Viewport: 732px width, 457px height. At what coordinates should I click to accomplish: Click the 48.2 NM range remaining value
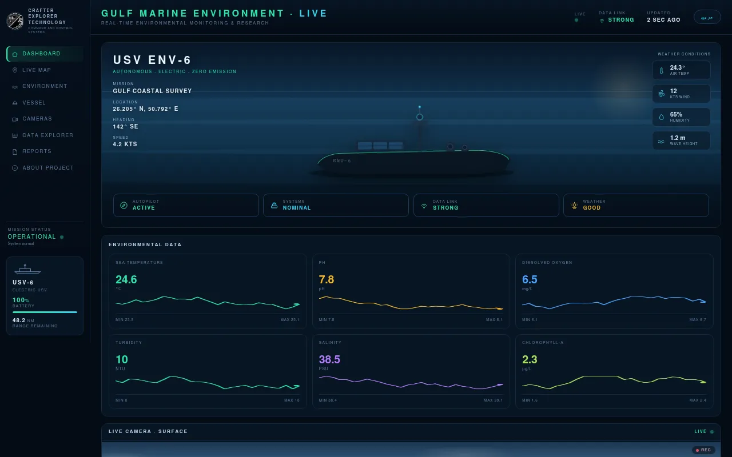pyautogui.click(x=23, y=321)
